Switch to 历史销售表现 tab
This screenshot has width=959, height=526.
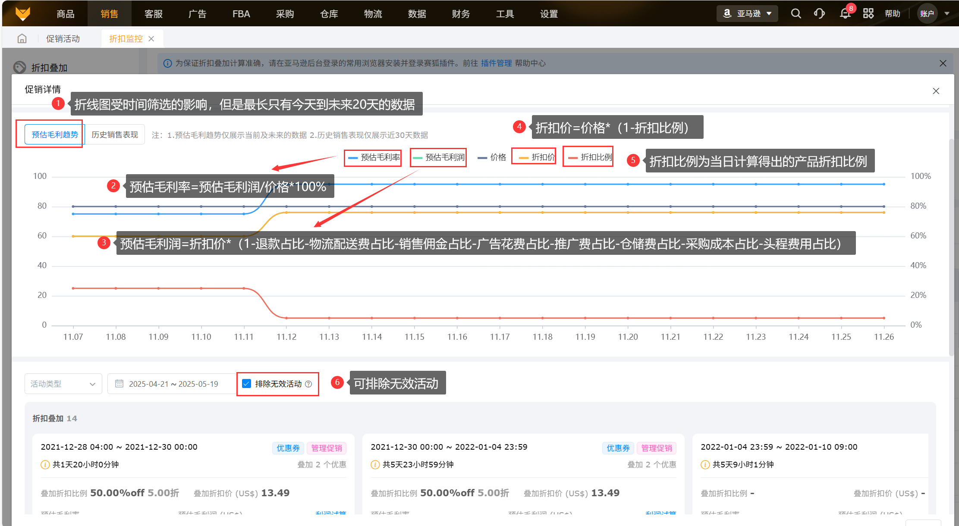115,135
